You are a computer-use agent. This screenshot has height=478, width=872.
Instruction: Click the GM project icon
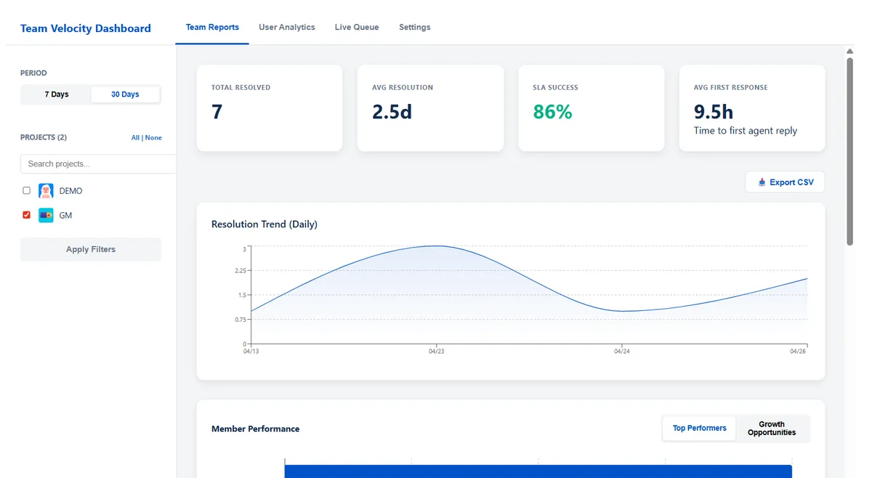click(x=46, y=215)
